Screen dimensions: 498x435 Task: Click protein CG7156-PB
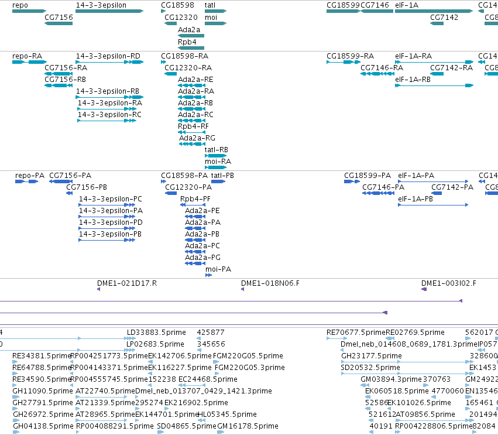tap(87, 187)
